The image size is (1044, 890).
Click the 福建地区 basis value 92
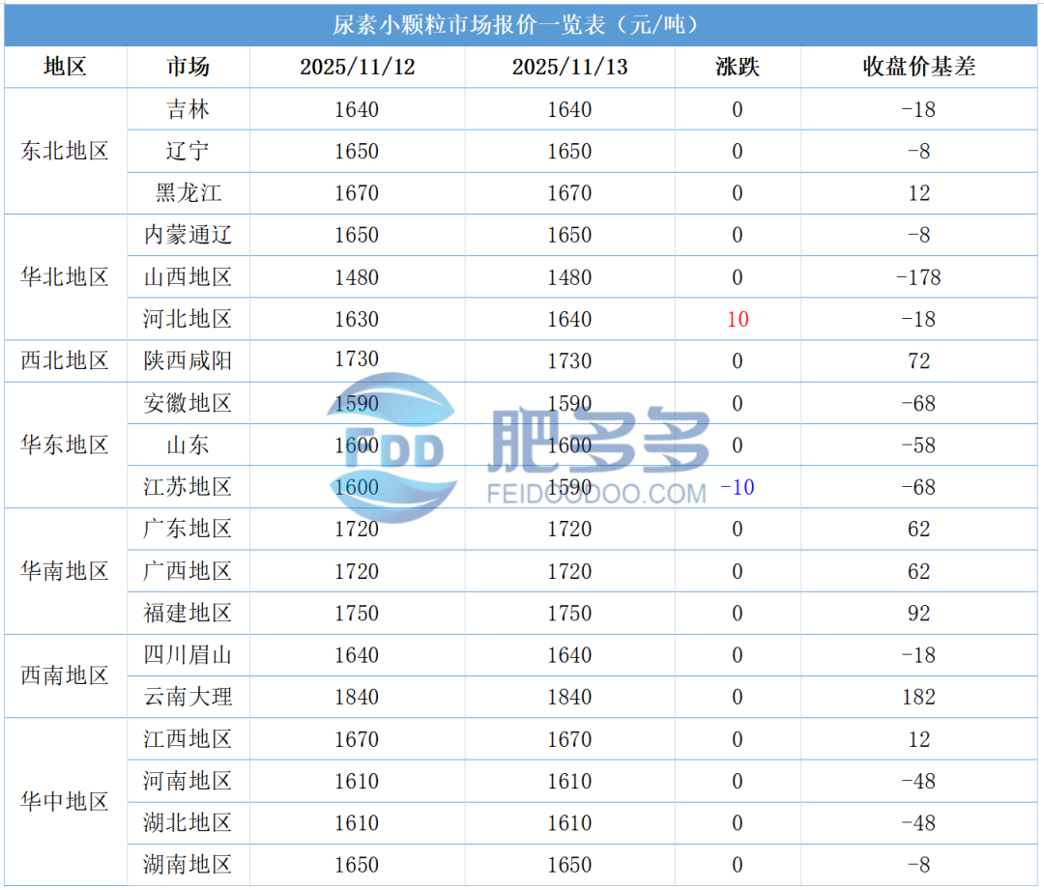tap(917, 613)
